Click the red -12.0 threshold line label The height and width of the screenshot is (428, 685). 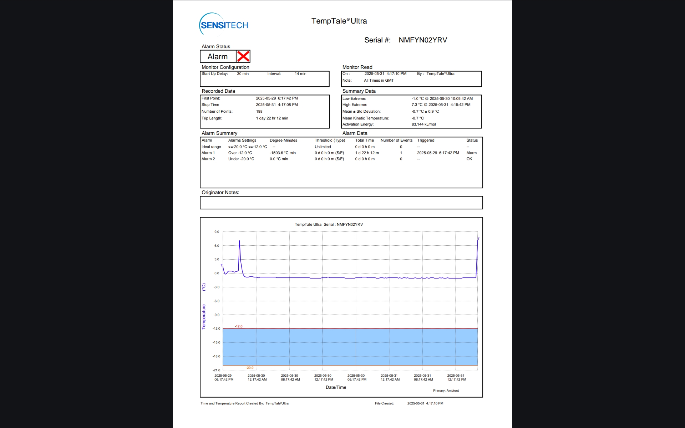coord(238,326)
